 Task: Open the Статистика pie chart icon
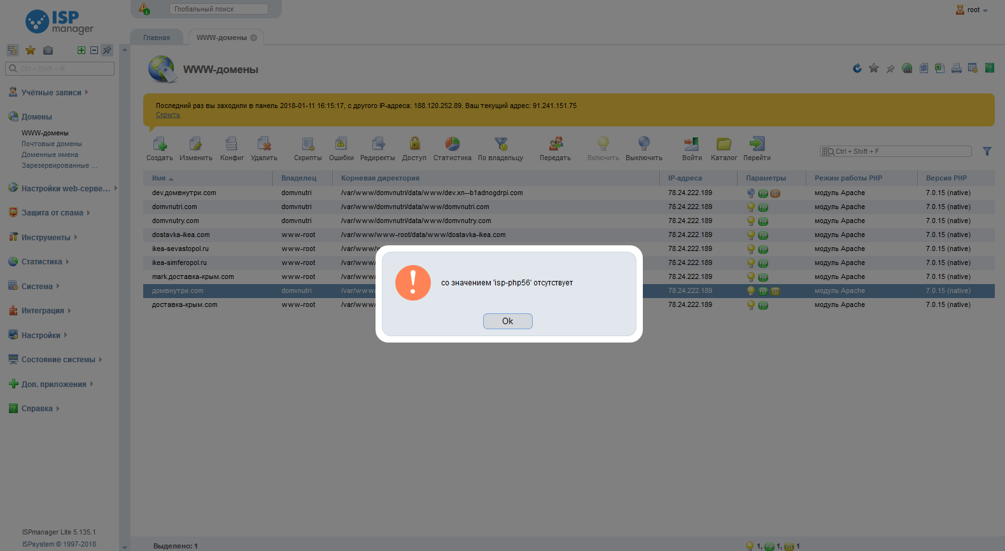point(453,144)
